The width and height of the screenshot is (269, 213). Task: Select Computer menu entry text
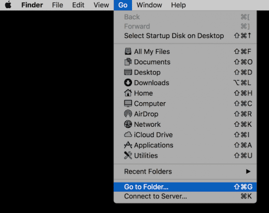click(150, 104)
